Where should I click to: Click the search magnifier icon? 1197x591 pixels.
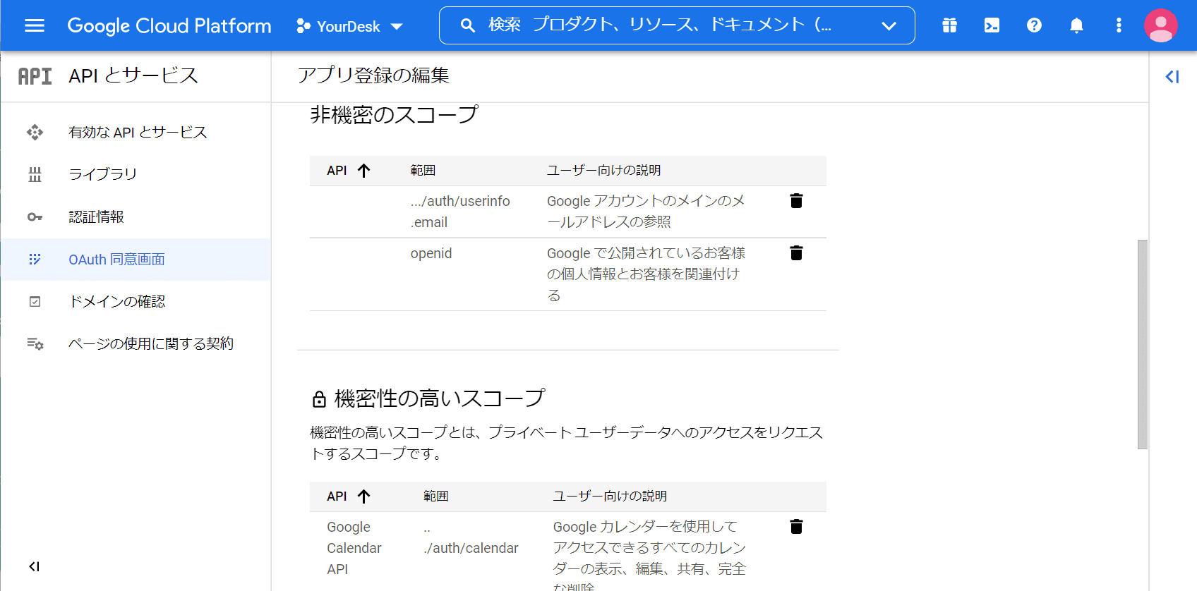[467, 25]
